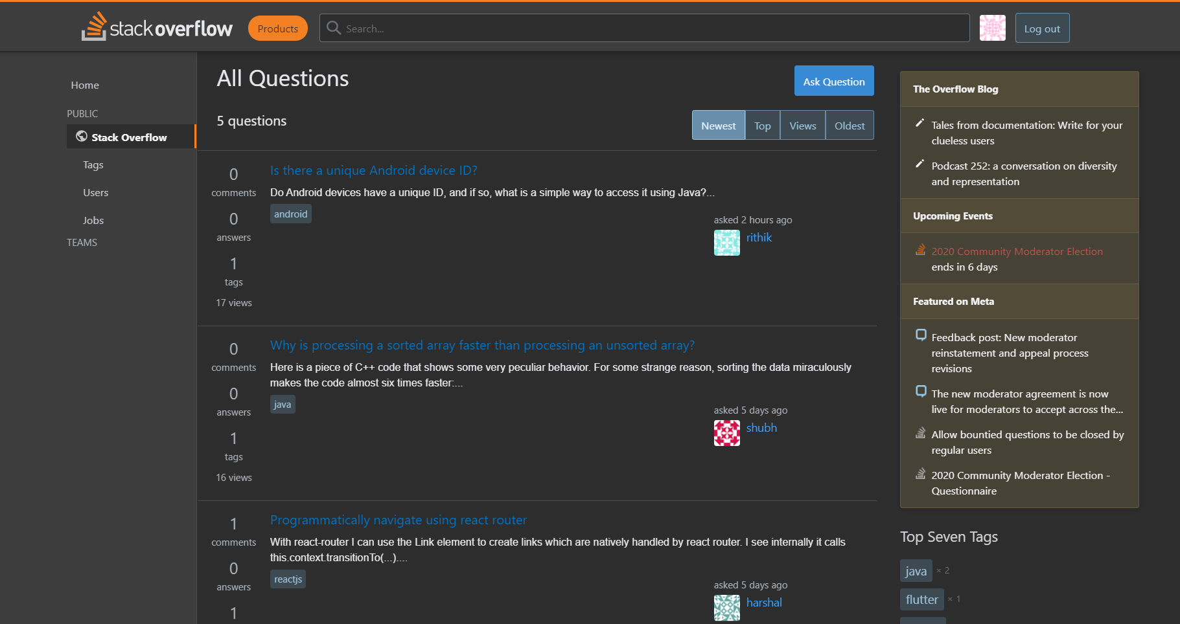Click the pencil icon beside Podcast 252
Viewport: 1180px width, 624px height.
(920, 164)
